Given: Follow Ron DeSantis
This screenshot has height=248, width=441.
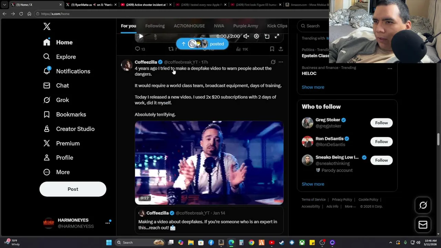Looking at the screenshot, I should (x=381, y=142).
